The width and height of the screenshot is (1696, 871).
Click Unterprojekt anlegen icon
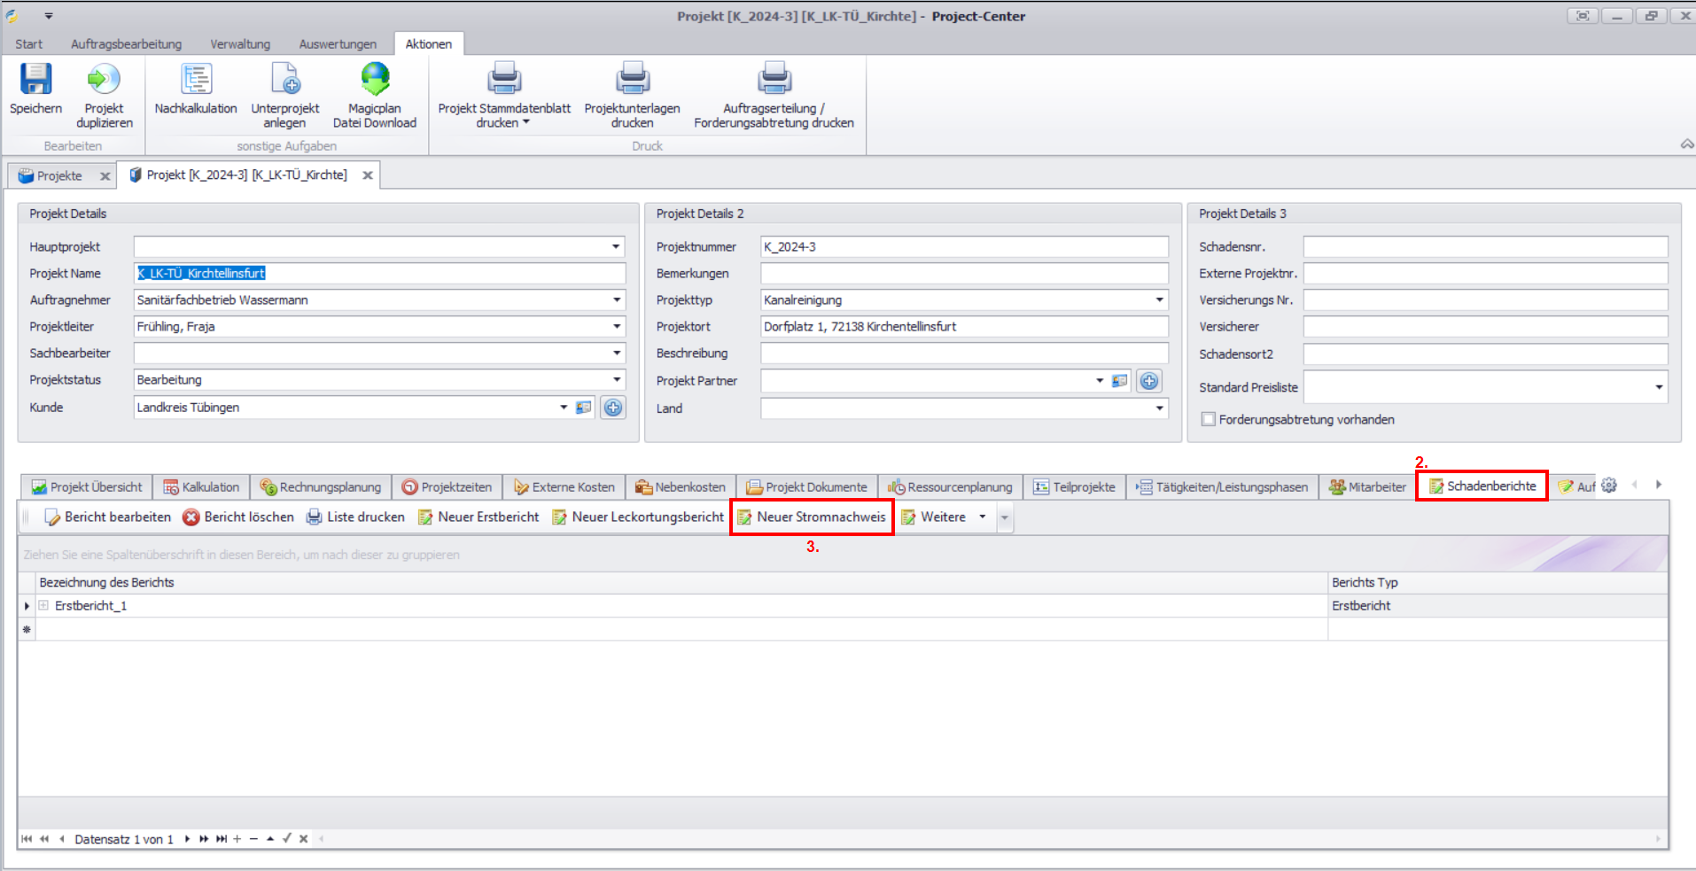pos(285,79)
